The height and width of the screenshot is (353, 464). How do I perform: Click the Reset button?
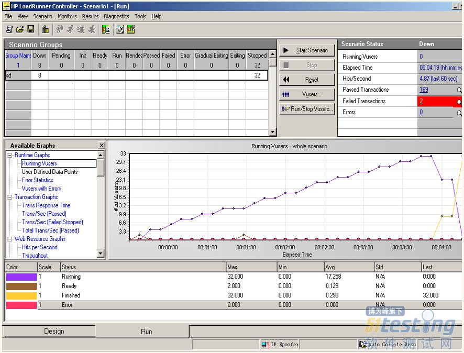[x=307, y=79]
